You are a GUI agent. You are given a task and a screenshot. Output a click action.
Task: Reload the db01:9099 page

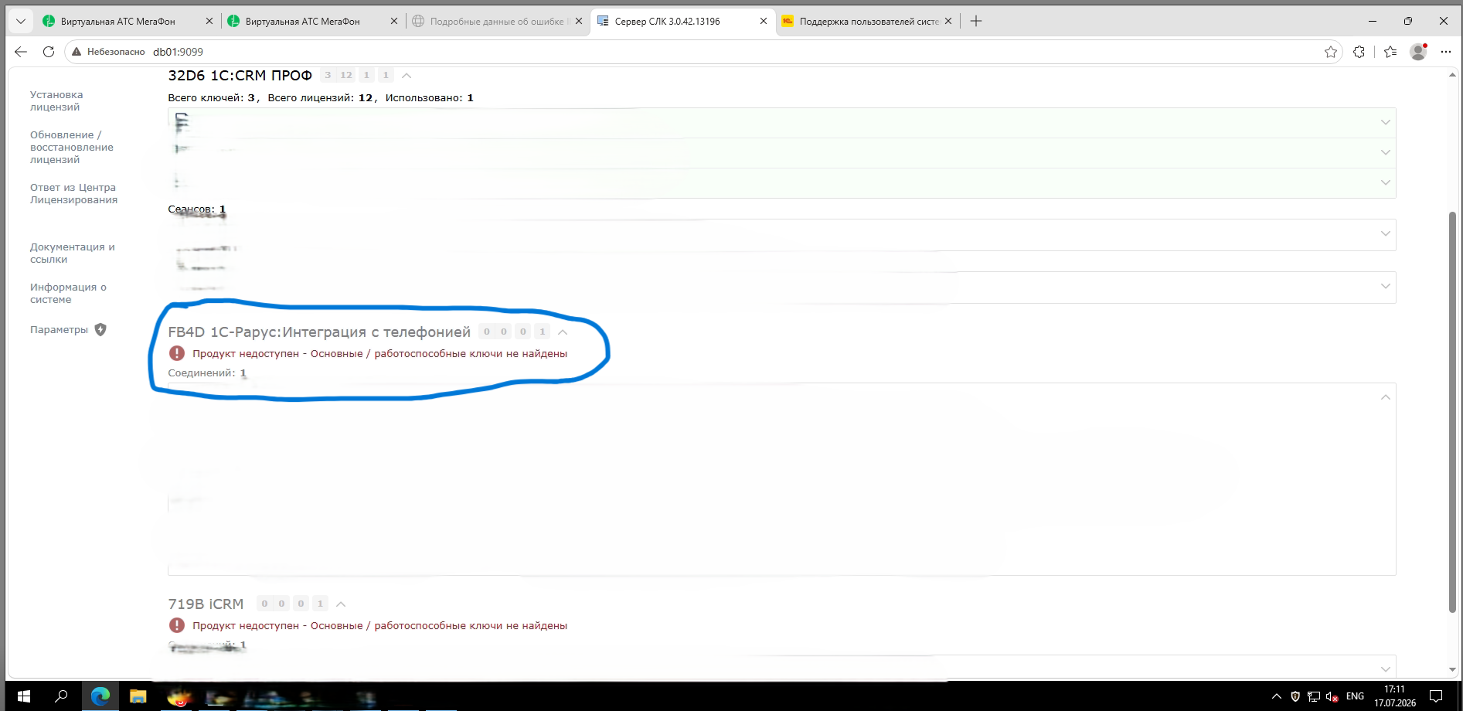pos(49,52)
